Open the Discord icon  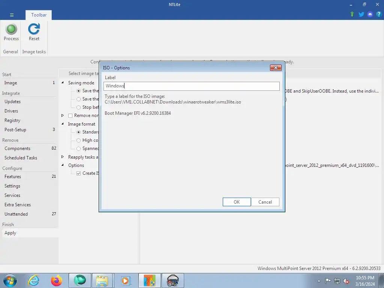[x=370, y=14]
